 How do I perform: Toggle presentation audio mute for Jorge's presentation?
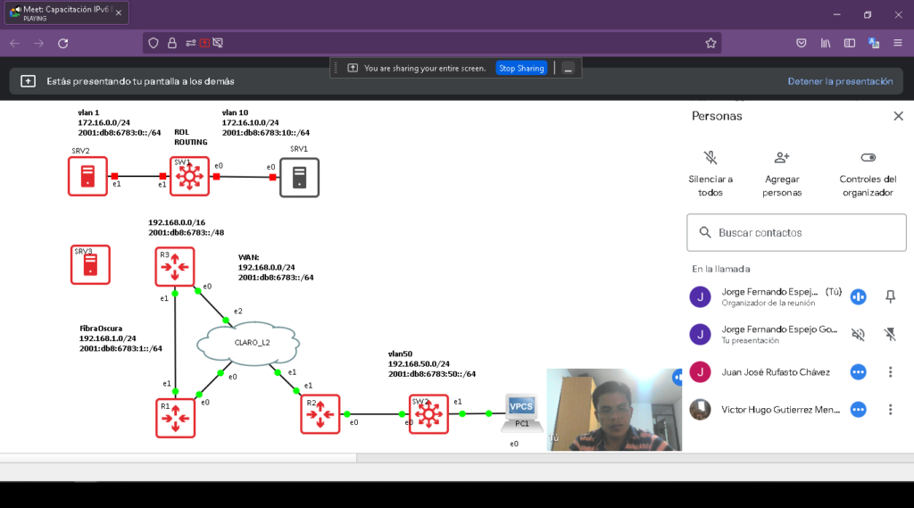pyautogui.click(x=858, y=335)
